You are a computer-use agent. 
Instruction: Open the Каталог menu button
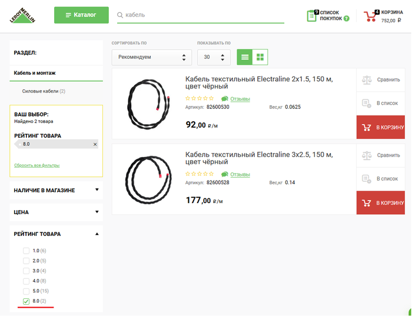click(81, 15)
